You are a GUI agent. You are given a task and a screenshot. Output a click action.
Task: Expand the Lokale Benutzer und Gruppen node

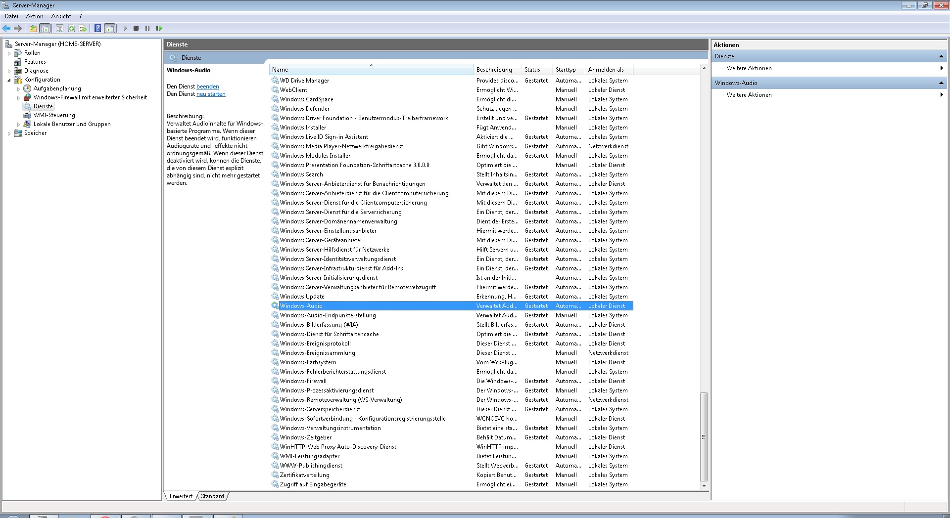(19, 124)
